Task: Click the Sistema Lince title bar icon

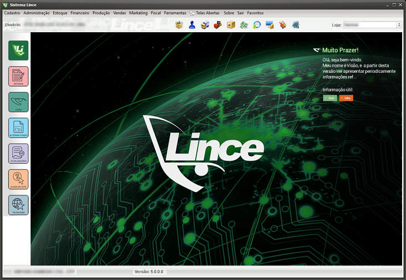Action: [5, 4]
